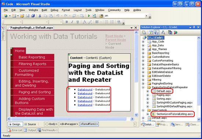The height and width of the screenshot is (139, 202).
Task: Click the Background Color highlighter icon
Action: point(90,22)
